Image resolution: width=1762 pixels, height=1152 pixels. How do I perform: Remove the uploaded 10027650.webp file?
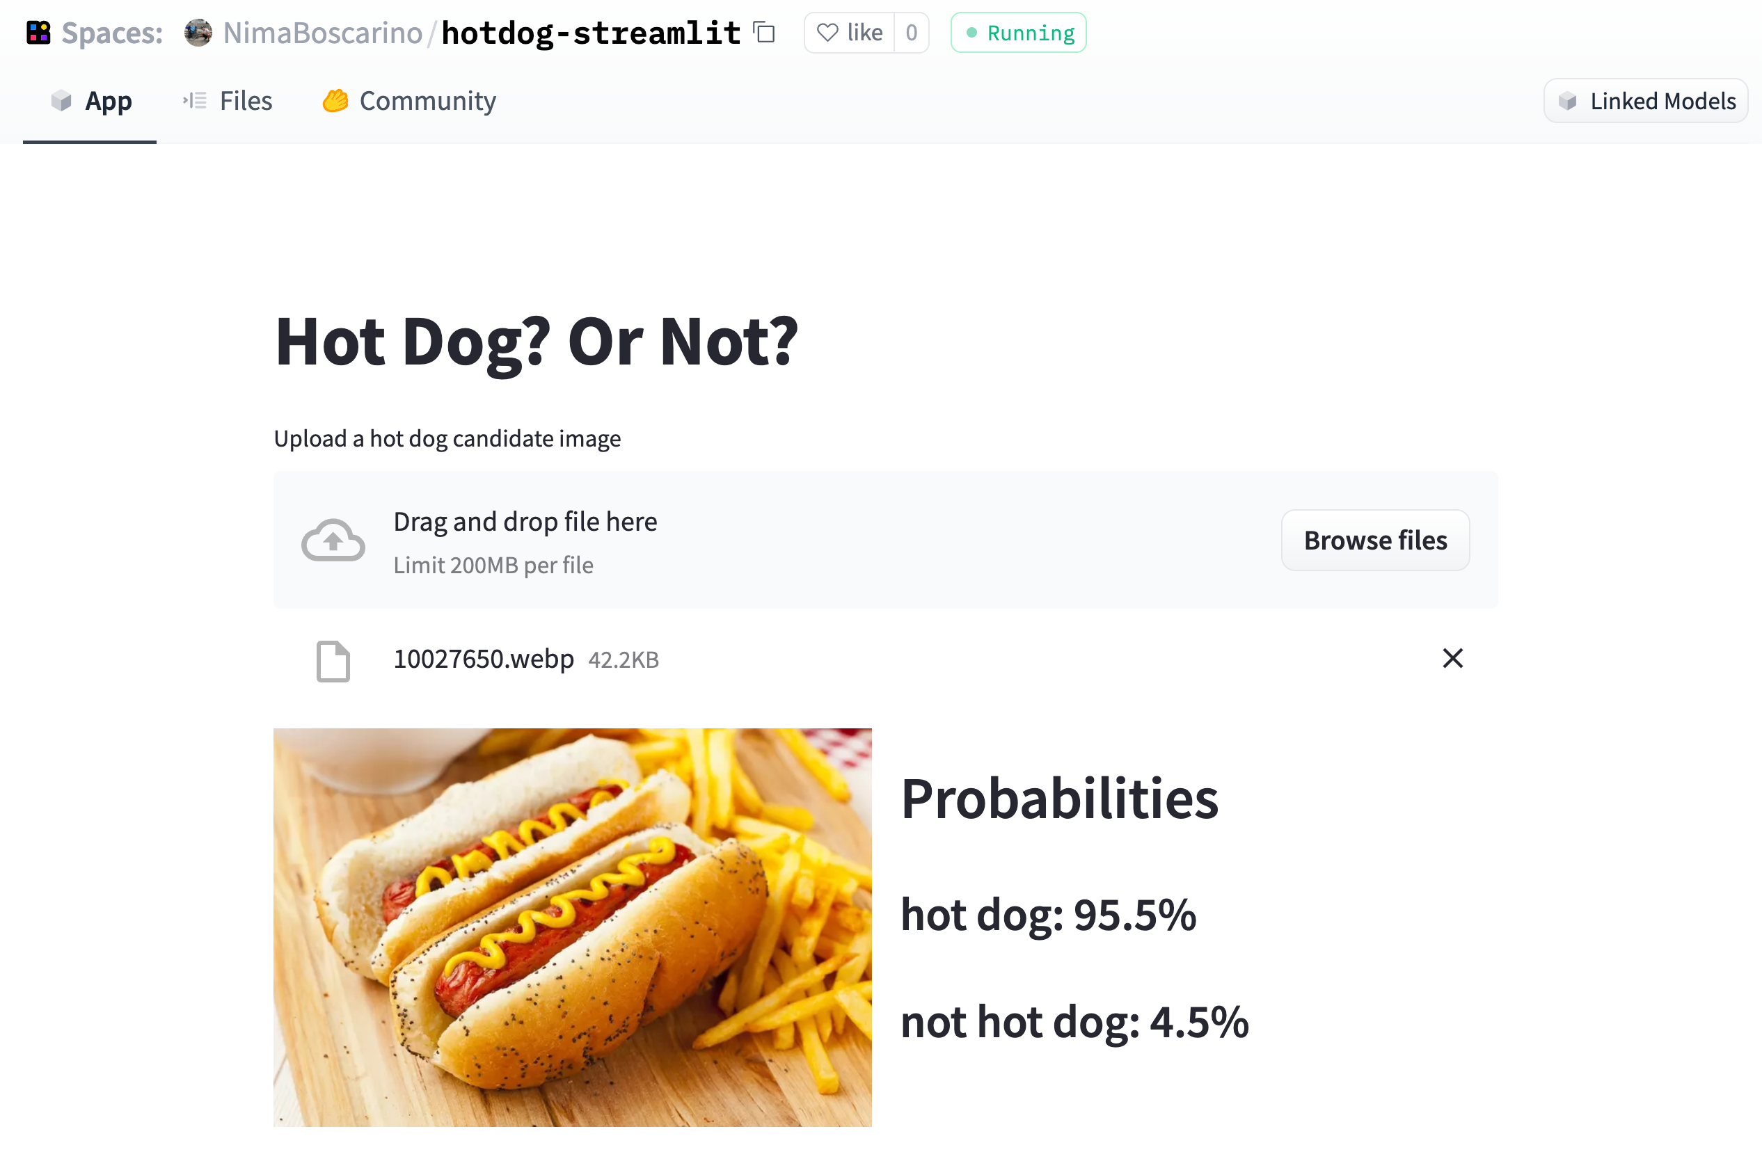[x=1452, y=658]
